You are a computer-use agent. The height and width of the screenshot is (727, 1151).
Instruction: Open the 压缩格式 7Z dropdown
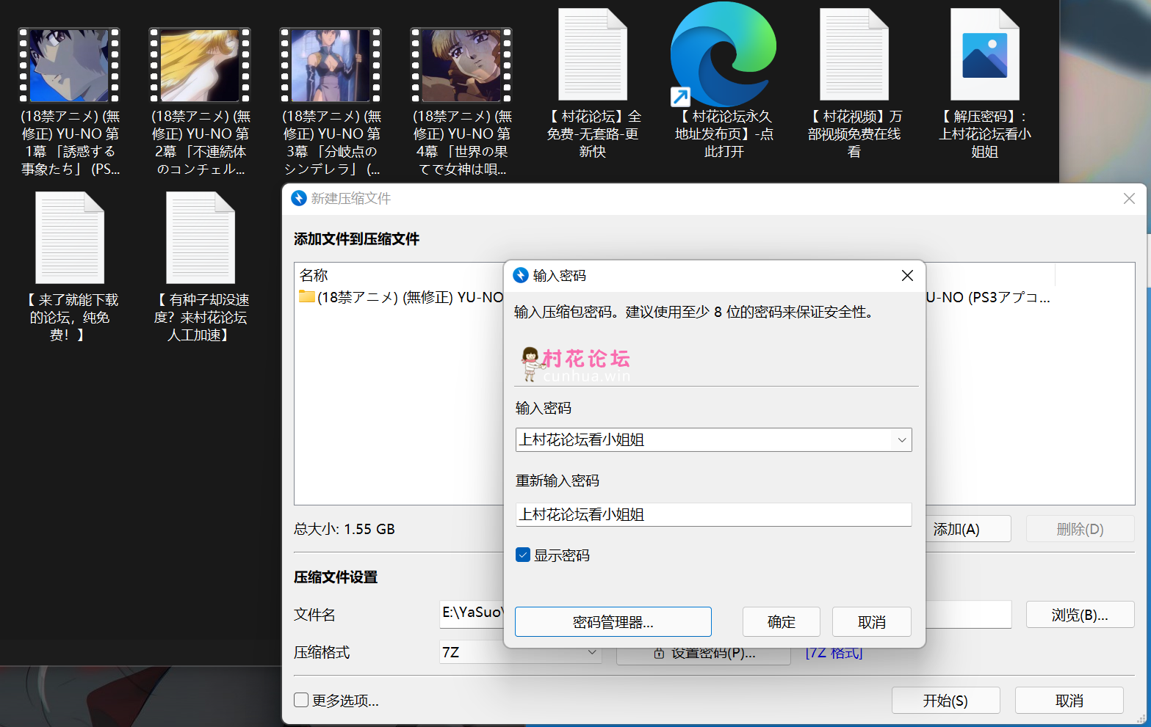click(591, 652)
